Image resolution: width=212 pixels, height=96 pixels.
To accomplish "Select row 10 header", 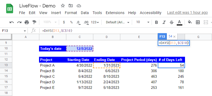I will point(6,49).
